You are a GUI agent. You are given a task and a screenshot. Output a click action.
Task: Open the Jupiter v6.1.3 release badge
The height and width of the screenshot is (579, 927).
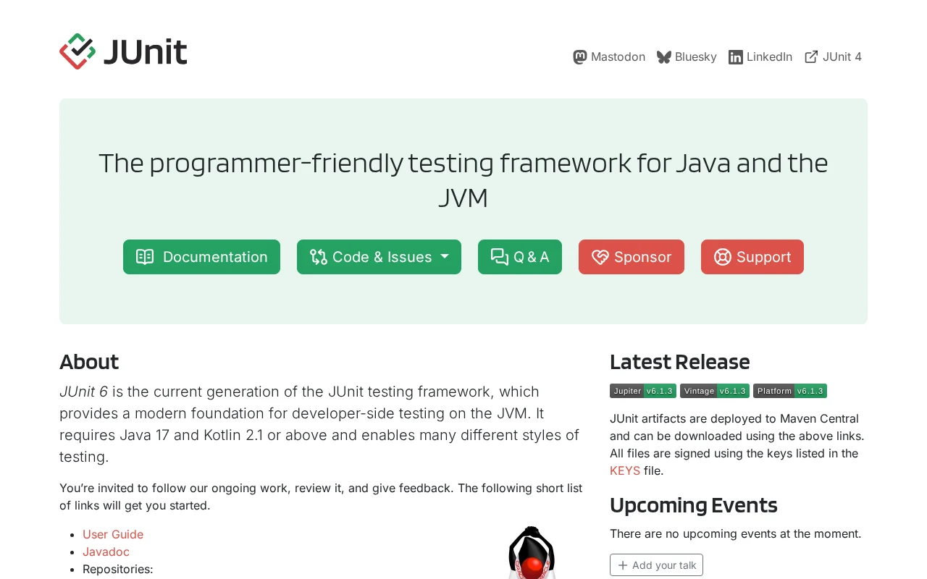click(643, 391)
